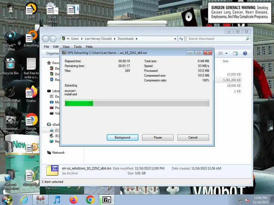Open the 'feel free to write a r...' text file
Viewport: 274px width, 205px height.
tap(31, 68)
